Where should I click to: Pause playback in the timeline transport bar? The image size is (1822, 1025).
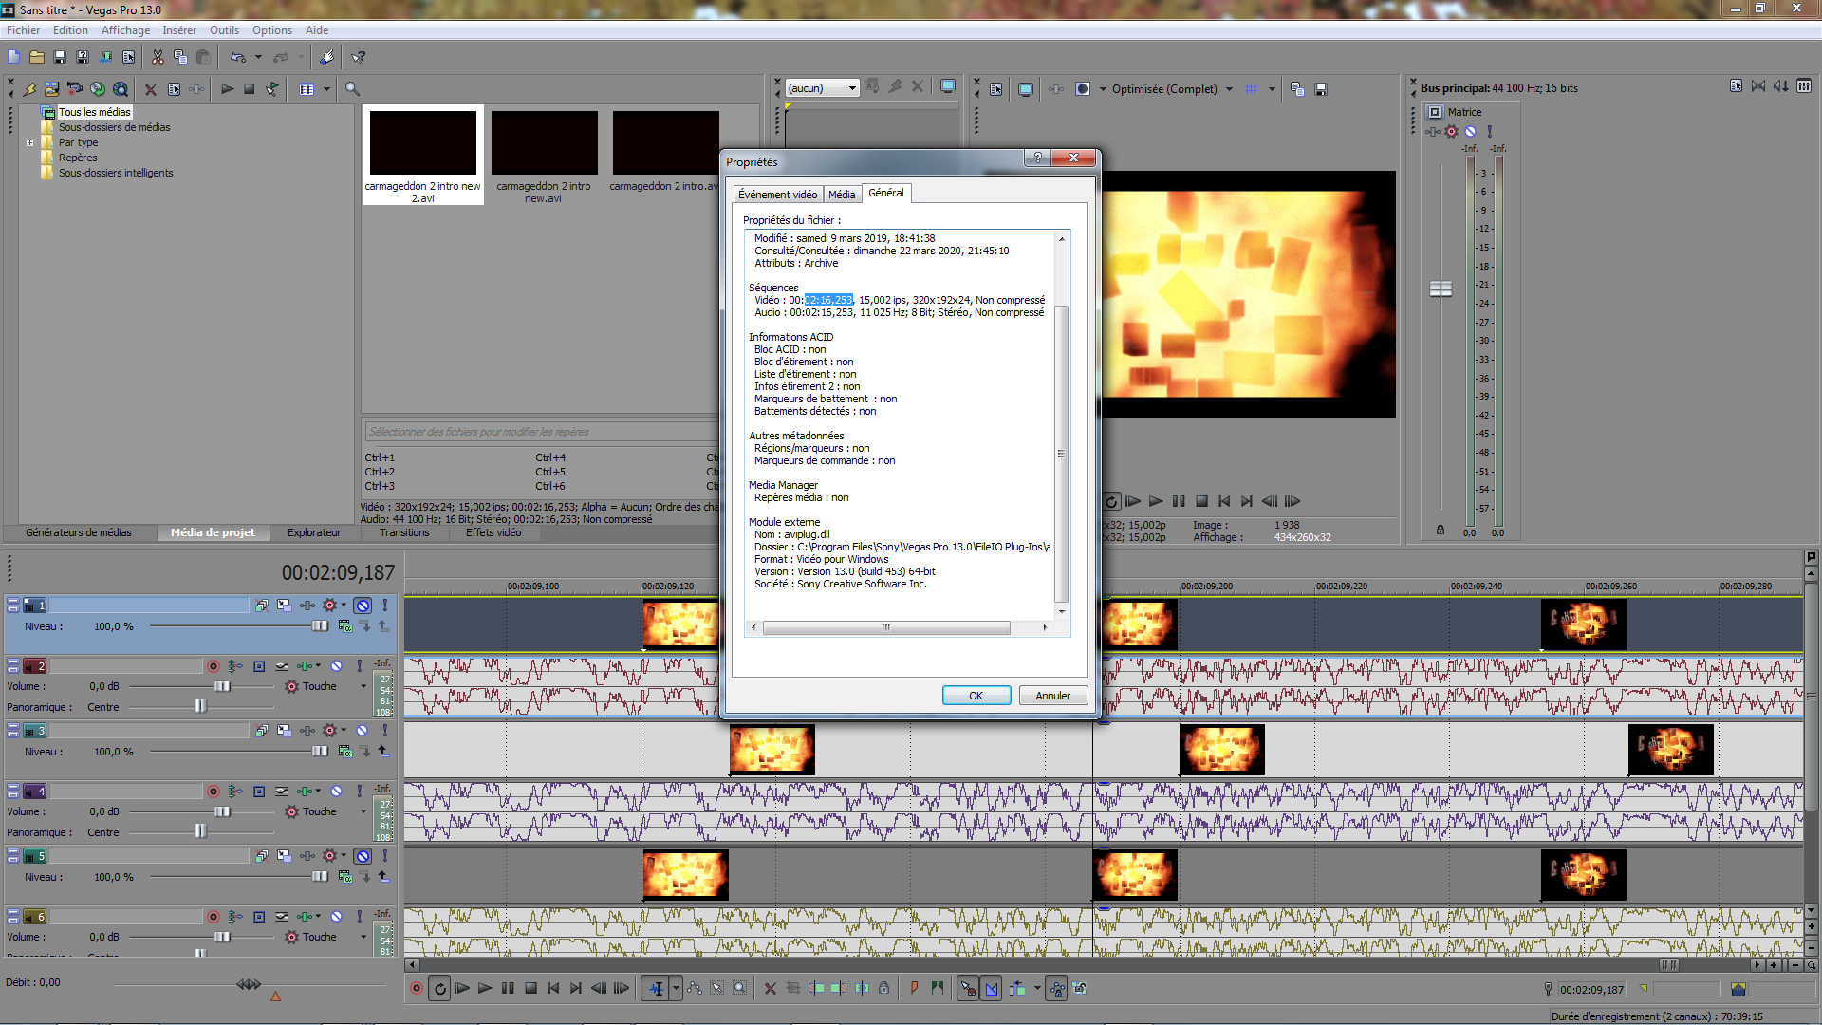click(x=508, y=988)
